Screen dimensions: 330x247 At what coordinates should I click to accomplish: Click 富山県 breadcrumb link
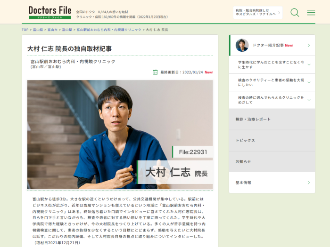coord(38,30)
